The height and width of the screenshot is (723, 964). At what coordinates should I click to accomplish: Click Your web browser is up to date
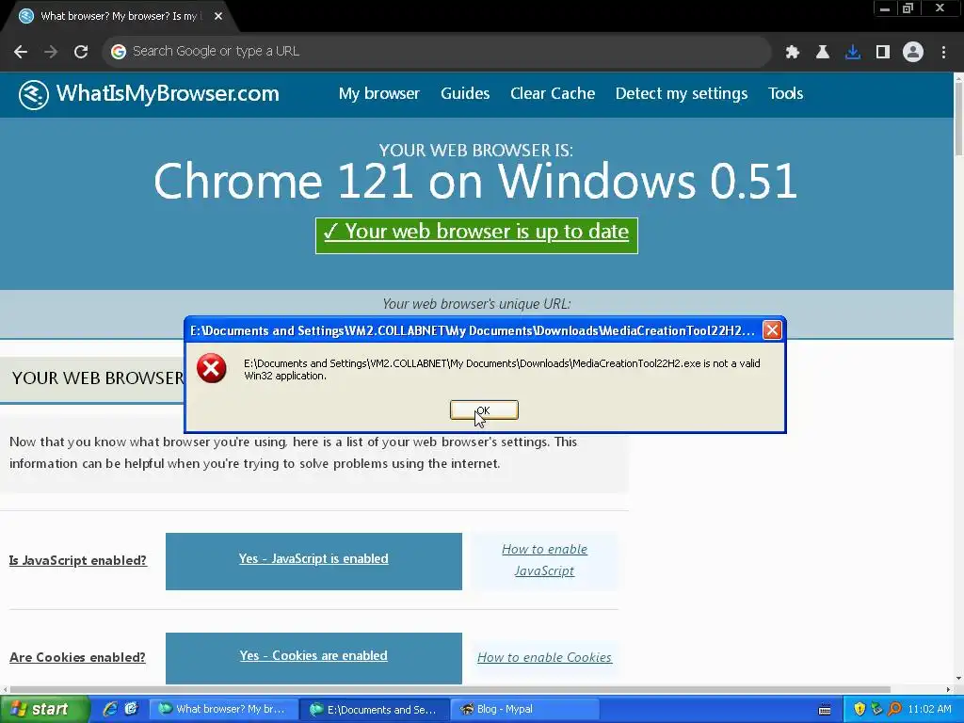476,235
